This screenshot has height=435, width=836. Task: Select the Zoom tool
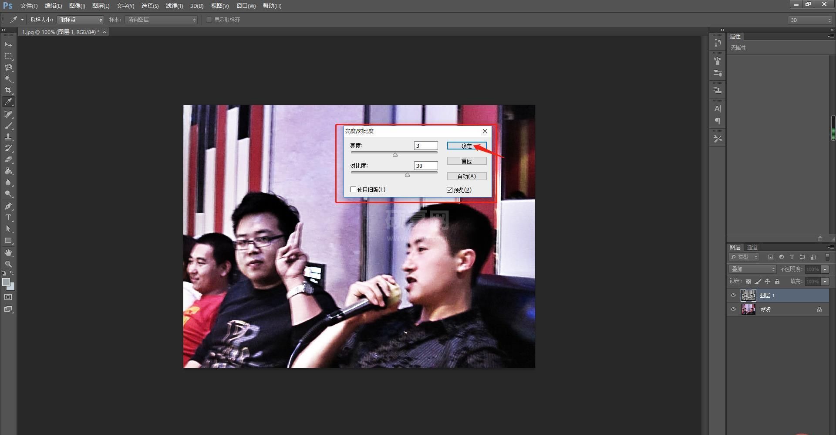pyautogui.click(x=8, y=264)
